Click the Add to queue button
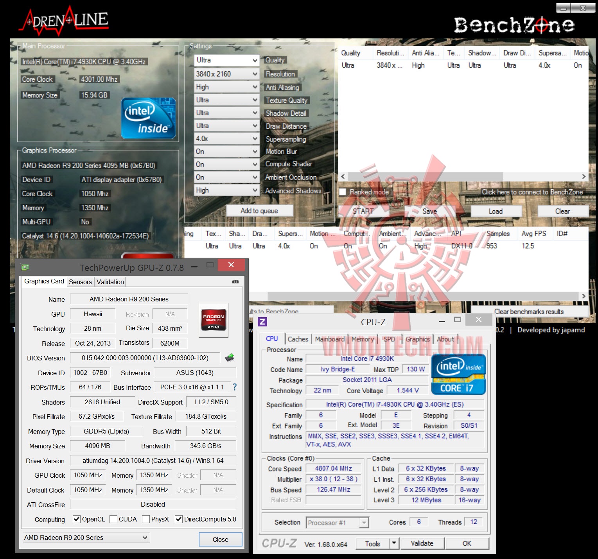Viewport: 598px width, 559px height. click(x=259, y=211)
